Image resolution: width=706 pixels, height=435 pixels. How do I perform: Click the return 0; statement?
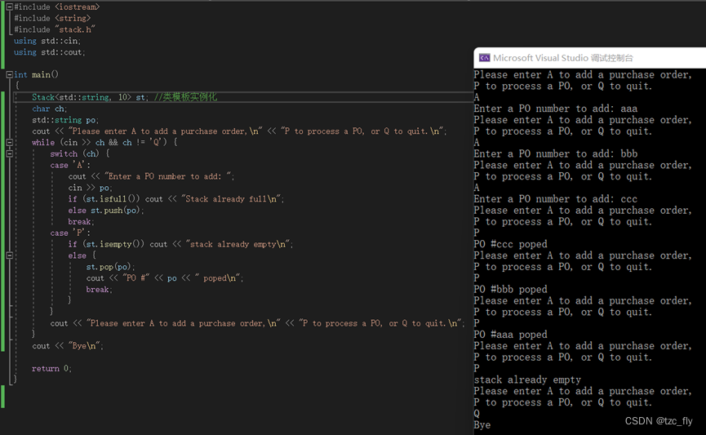[51, 368]
